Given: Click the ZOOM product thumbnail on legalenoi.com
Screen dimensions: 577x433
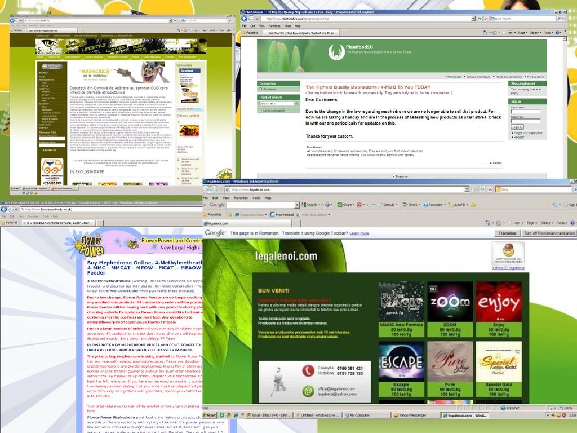Looking at the screenshot, I should [x=450, y=302].
